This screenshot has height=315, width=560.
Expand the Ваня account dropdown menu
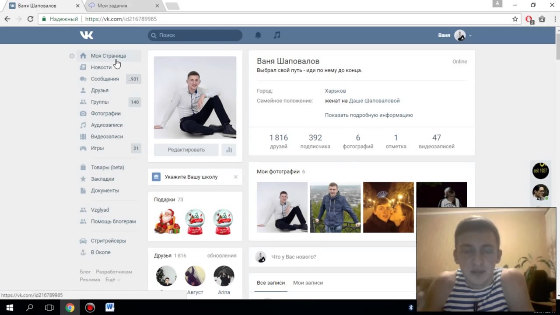pos(455,35)
